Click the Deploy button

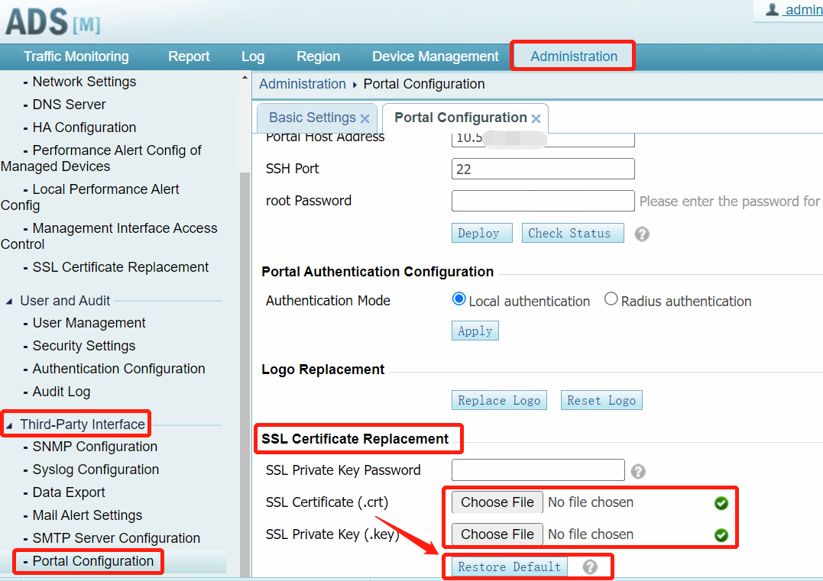[x=478, y=234]
